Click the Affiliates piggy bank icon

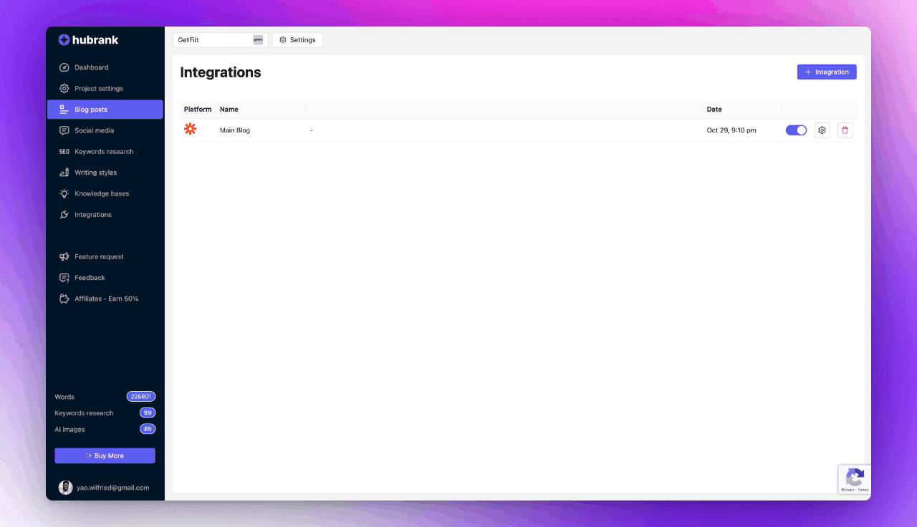click(x=64, y=299)
